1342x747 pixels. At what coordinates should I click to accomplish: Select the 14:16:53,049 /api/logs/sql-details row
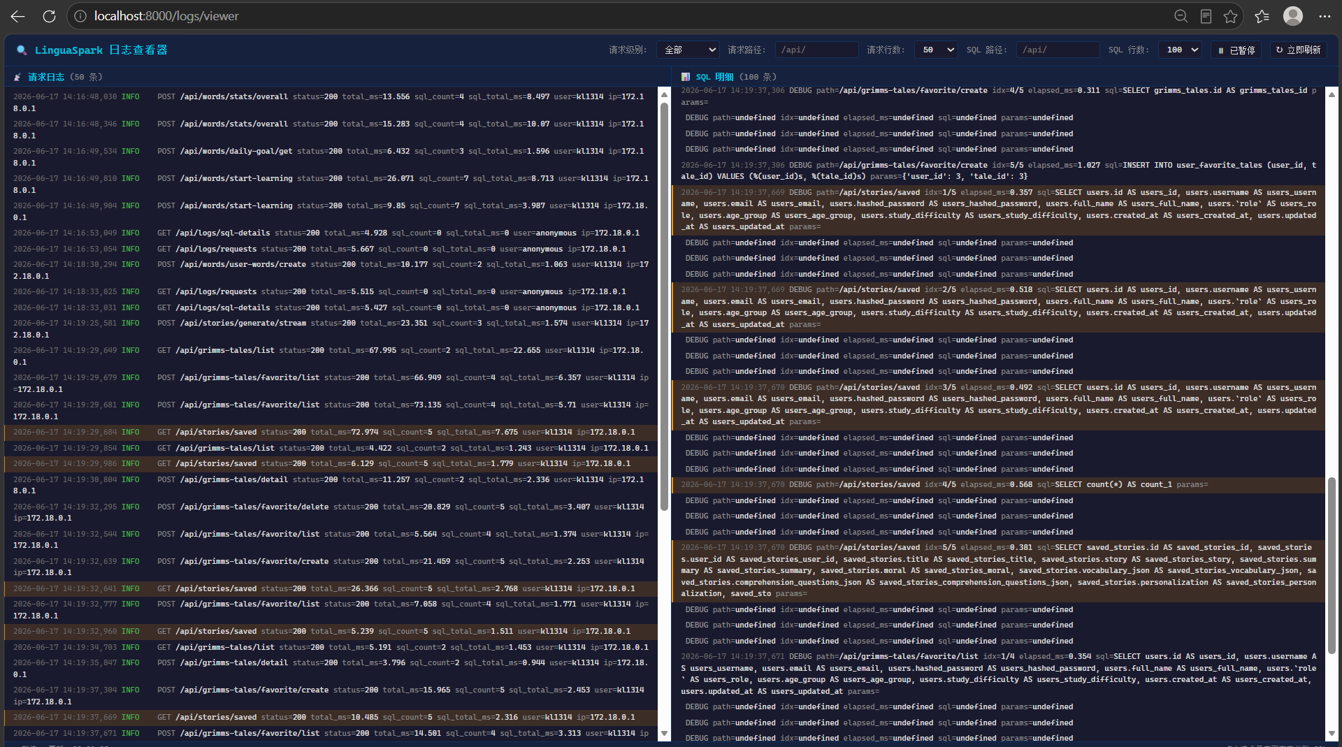331,233
